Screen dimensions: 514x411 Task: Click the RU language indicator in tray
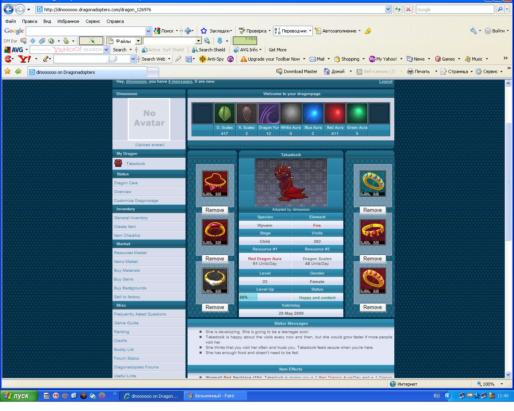(436, 396)
